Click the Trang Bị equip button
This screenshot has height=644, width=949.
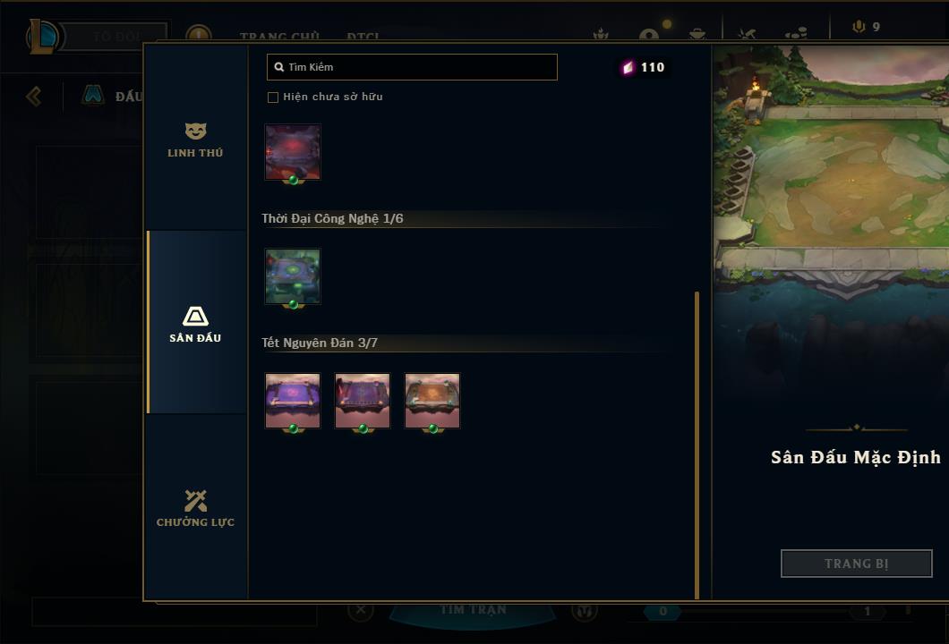click(x=857, y=563)
